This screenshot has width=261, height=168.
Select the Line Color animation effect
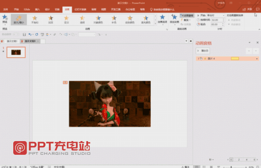tap(130, 19)
